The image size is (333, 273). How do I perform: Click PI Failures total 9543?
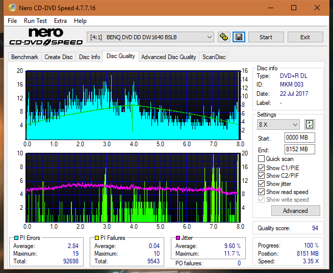pyautogui.click(x=153, y=261)
